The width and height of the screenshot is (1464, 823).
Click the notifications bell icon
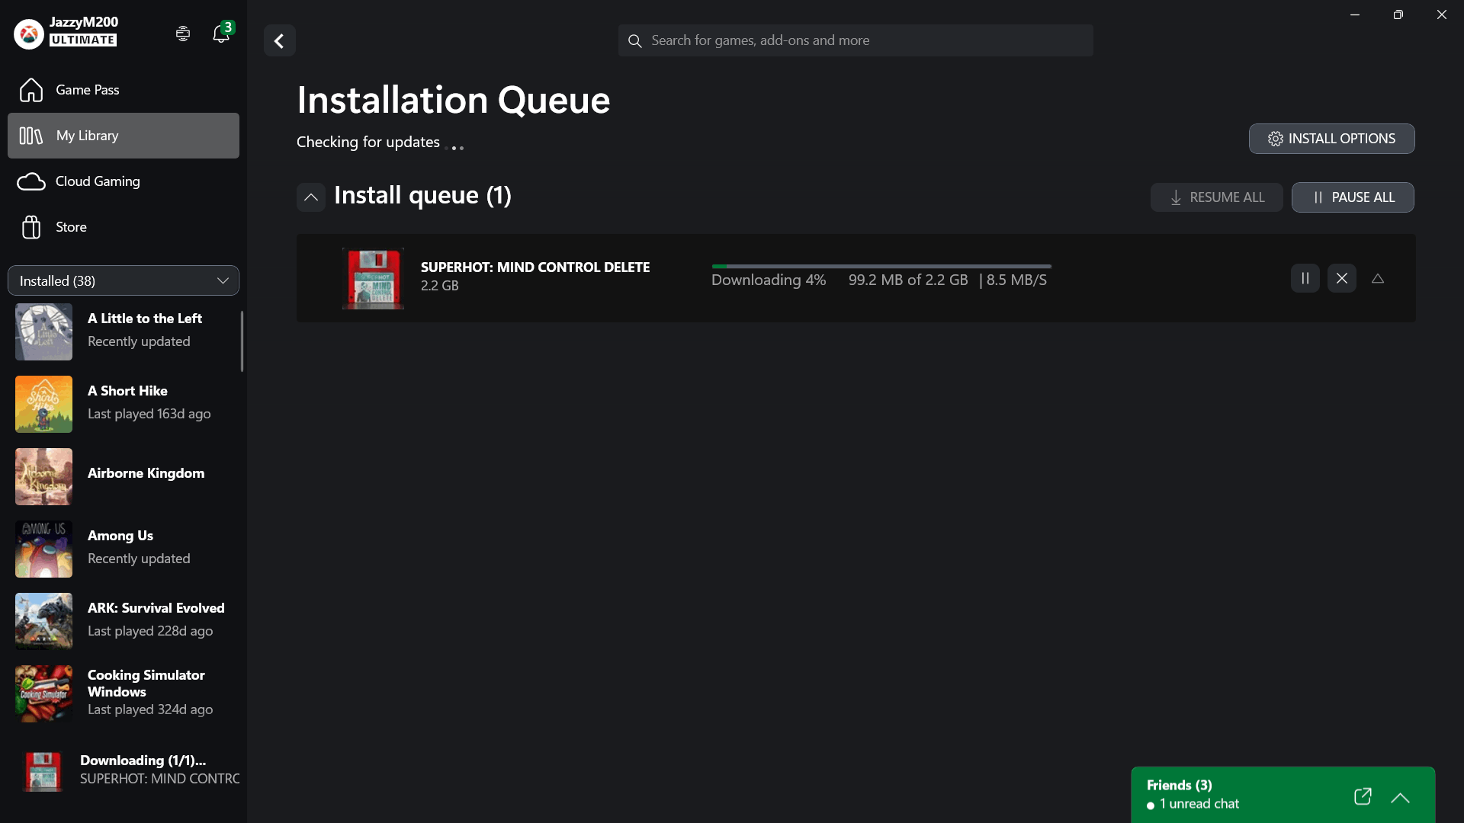tap(221, 34)
